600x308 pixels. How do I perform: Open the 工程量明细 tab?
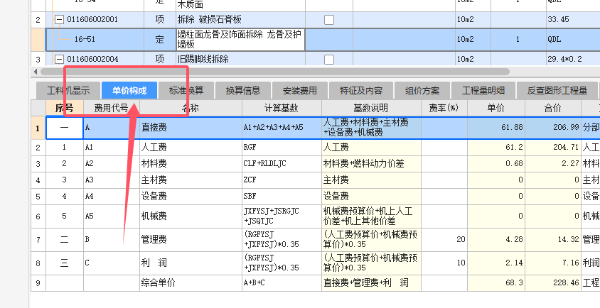coord(483,91)
